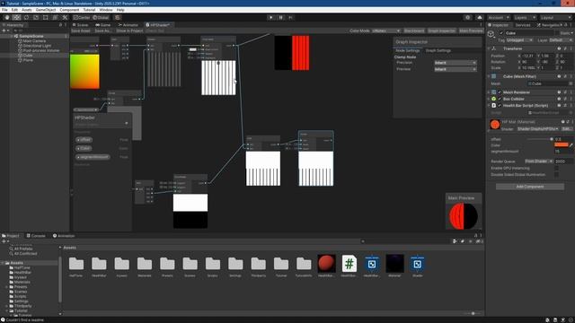Switch to the Game tab
The height and width of the screenshot is (323, 575).
(103, 25)
